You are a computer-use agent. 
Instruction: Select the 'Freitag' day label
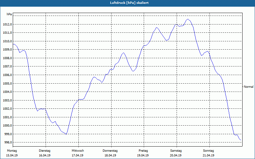143,151
